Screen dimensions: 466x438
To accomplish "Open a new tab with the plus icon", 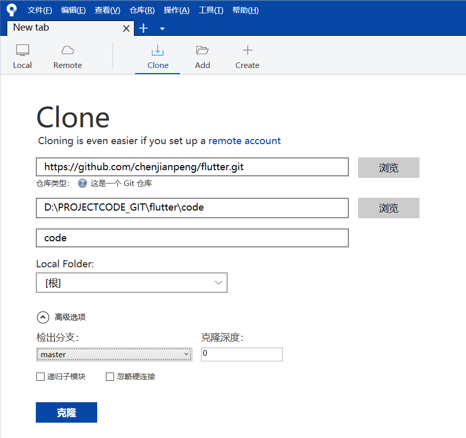I will click(x=143, y=28).
